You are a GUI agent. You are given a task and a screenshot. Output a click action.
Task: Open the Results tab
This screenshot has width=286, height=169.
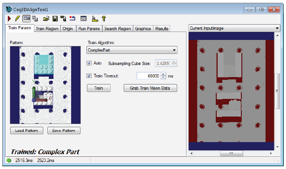coord(162,29)
